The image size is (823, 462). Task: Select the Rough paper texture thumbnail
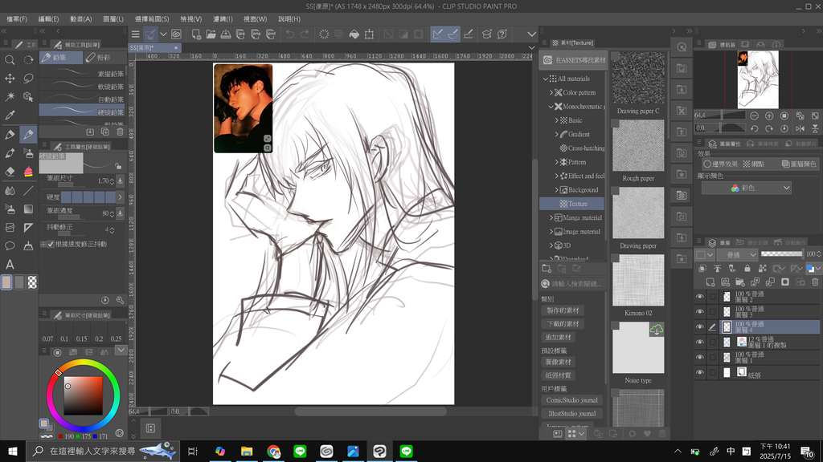(x=637, y=146)
